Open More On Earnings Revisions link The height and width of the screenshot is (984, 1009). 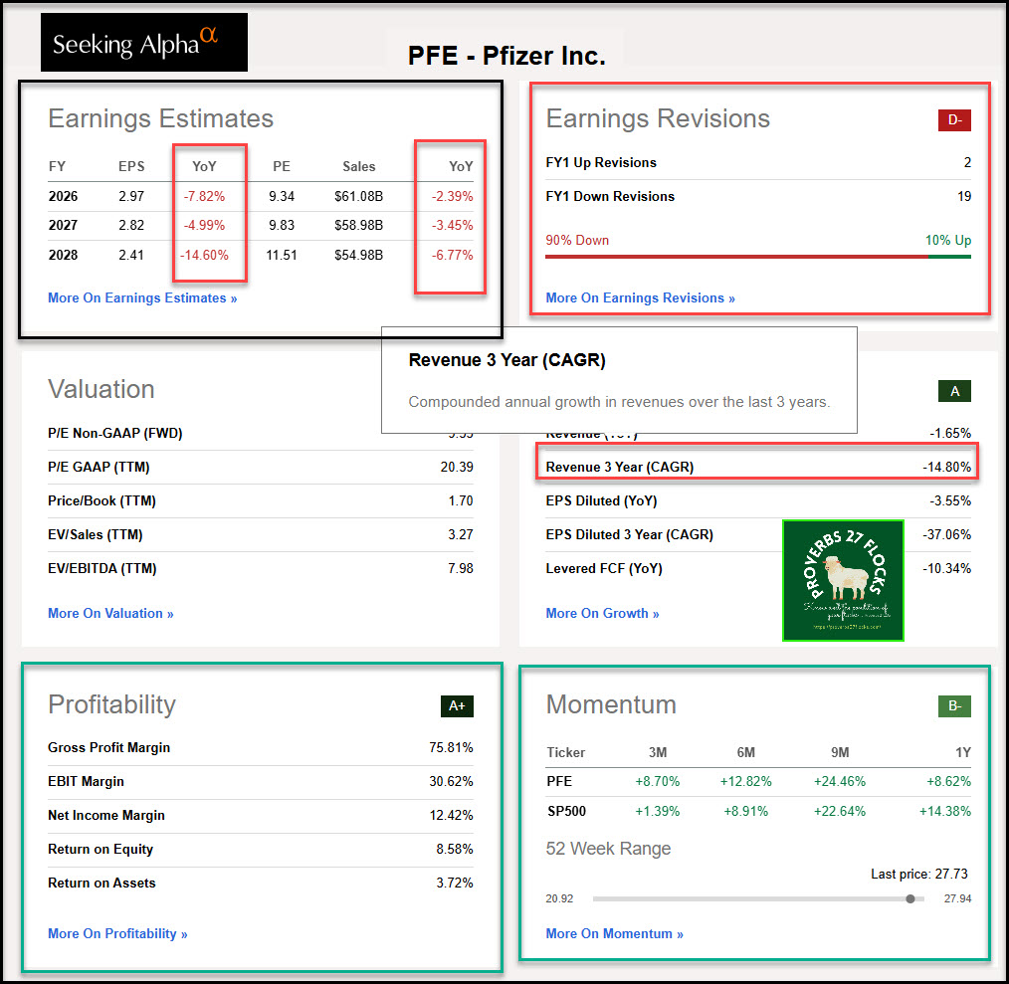point(640,297)
